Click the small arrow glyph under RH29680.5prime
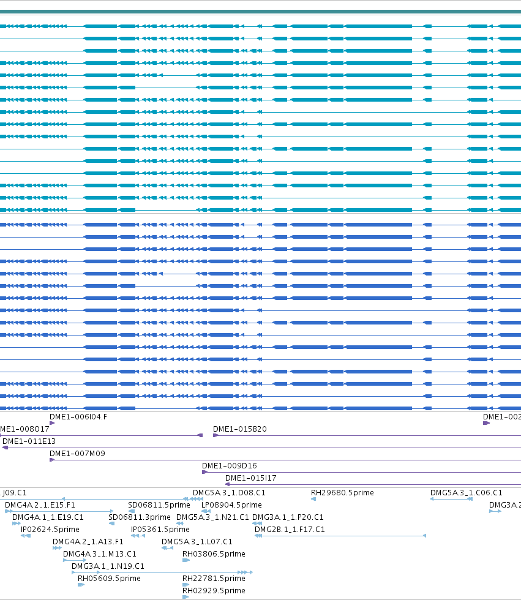 (313, 499)
